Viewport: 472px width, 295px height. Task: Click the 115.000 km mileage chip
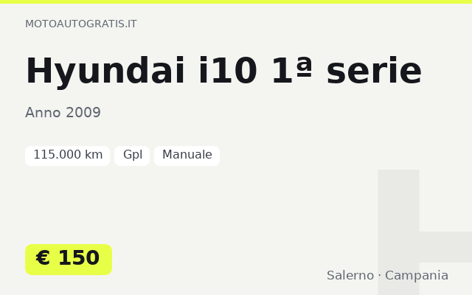point(67,156)
